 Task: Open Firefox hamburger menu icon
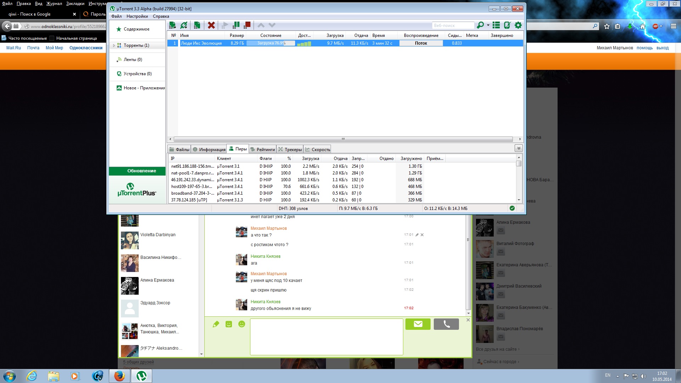[x=673, y=26]
